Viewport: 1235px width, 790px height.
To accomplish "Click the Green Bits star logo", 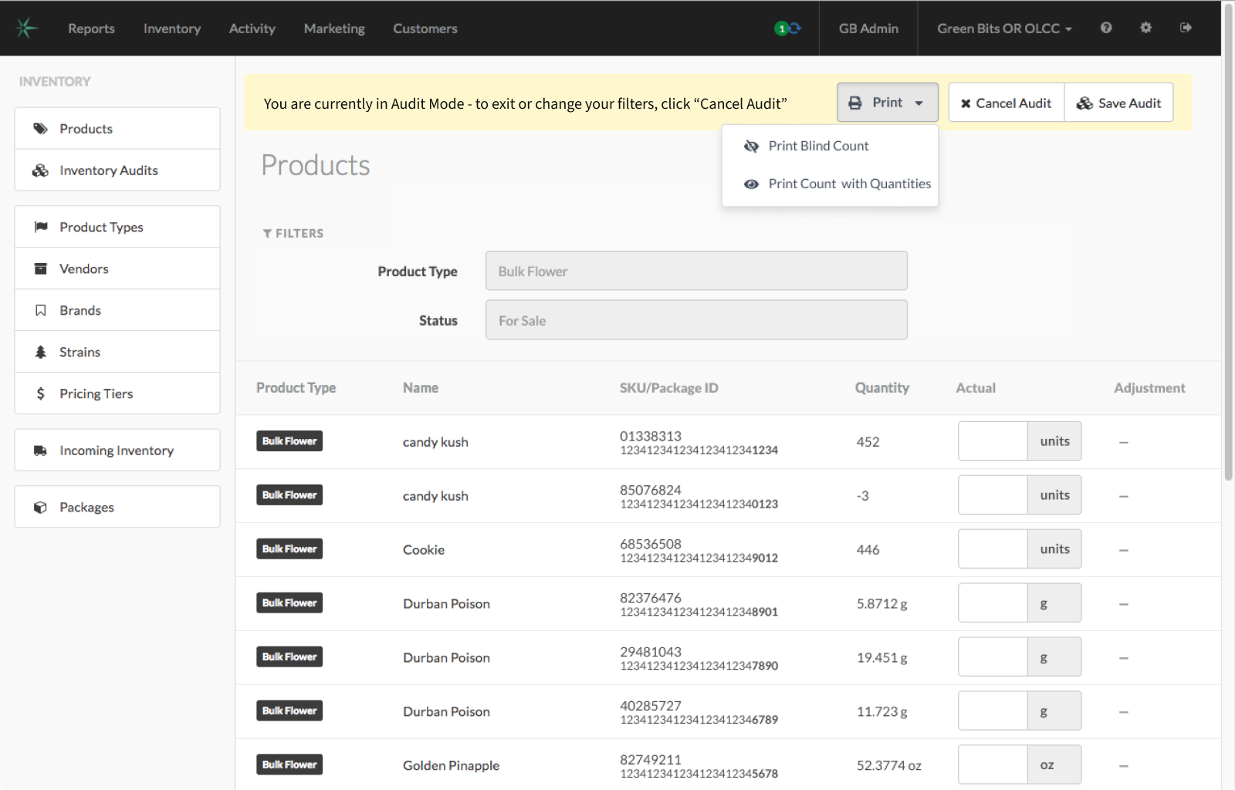I will tap(25, 28).
